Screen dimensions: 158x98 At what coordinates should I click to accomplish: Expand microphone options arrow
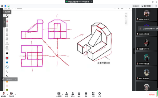(x=8, y=94)
